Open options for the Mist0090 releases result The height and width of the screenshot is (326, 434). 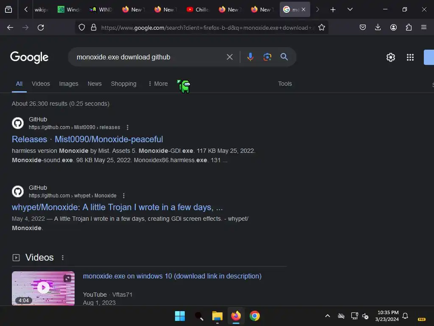pyautogui.click(x=127, y=127)
